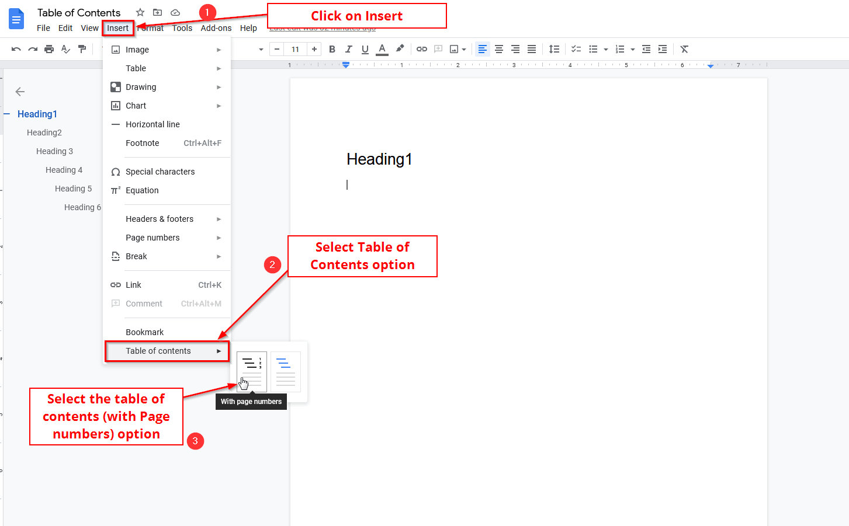849x526 pixels.
Task: Collapse the document outline panel
Action: pyautogui.click(x=19, y=92)
